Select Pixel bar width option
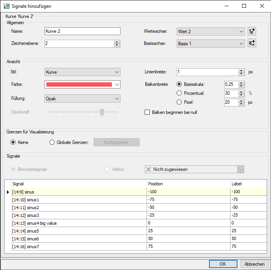Viewport: 271px width, 270px height. 179,102
